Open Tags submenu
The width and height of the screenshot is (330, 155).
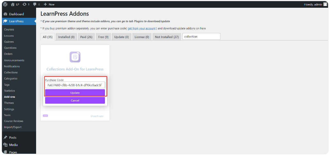tap(7, 85)
